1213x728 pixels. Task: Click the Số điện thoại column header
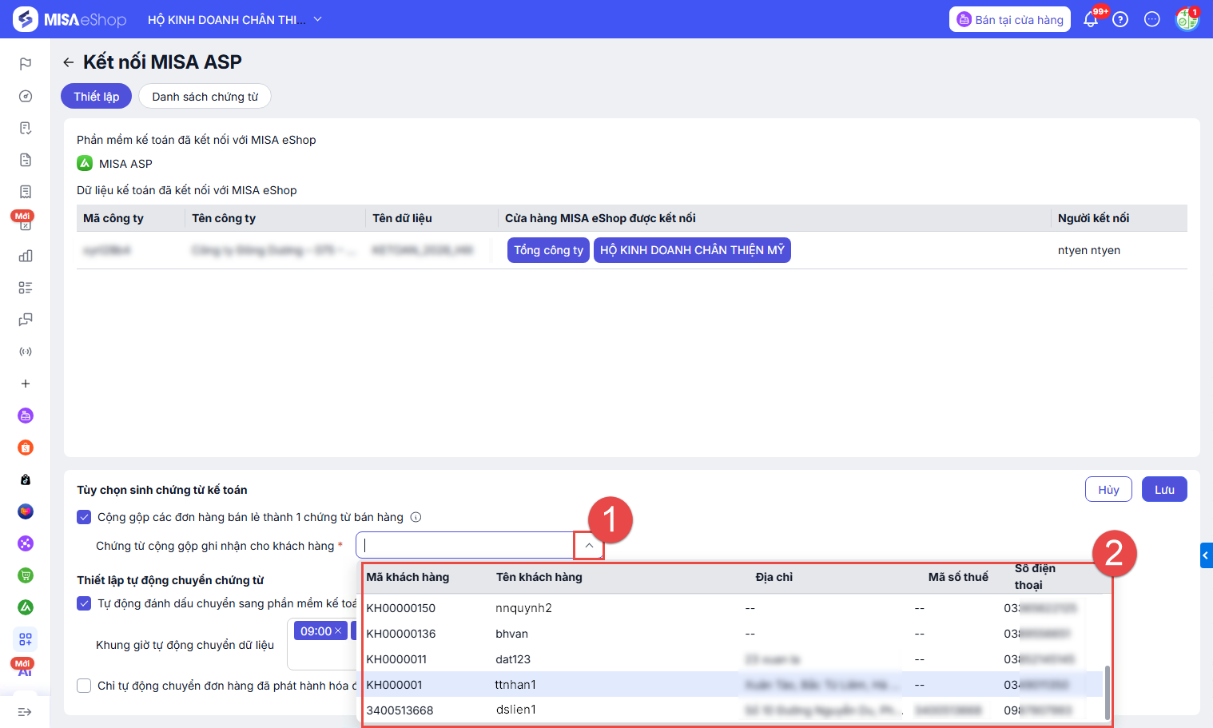coord(1035,577)
